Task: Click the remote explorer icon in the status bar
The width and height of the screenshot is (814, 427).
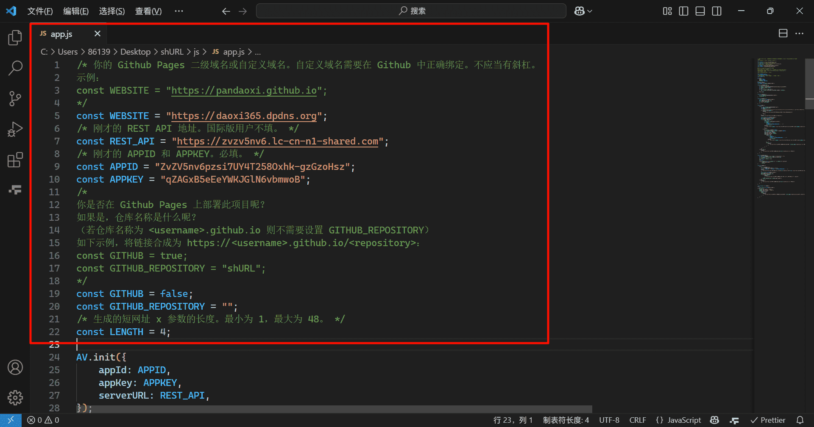Action: [735, 420]
